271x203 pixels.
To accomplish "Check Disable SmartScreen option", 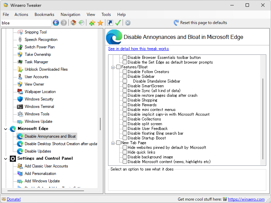I will [125, 86].
